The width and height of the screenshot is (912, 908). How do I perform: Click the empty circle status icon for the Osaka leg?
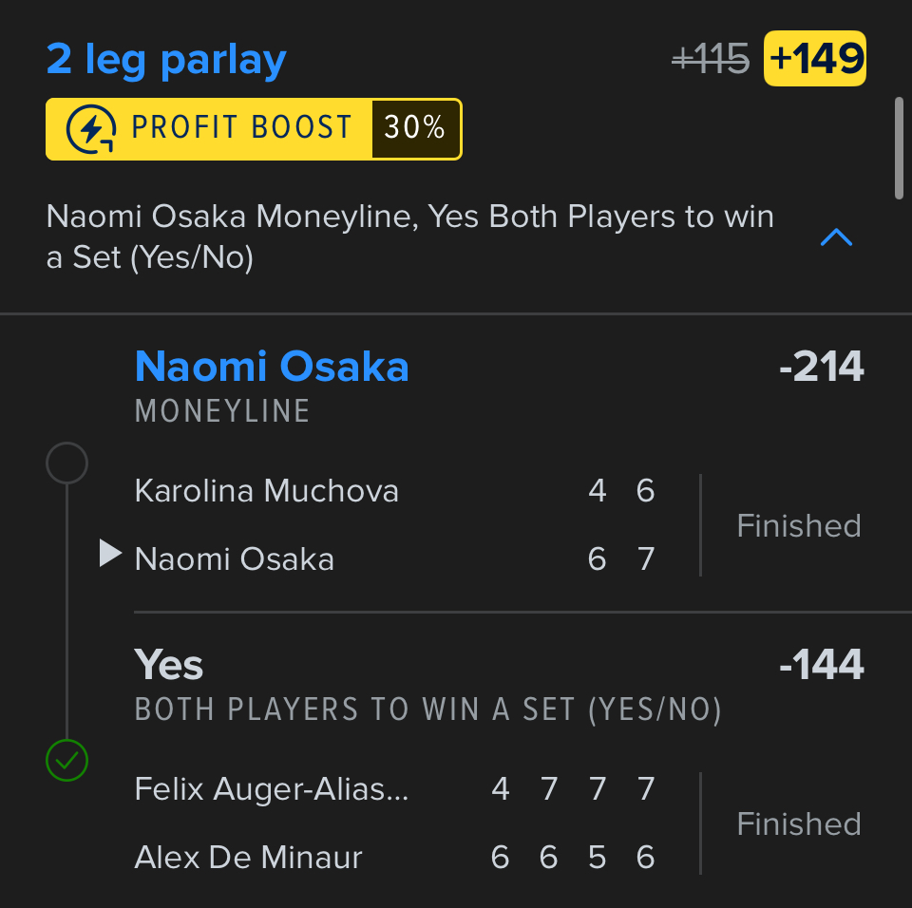click(x=66, y=463)
